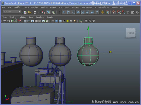
Task: Toggle the Miscellaneous question-mark selection mask
Action: coord(97,12)
